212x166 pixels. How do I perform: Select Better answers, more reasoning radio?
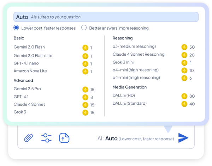click(84, 27)
